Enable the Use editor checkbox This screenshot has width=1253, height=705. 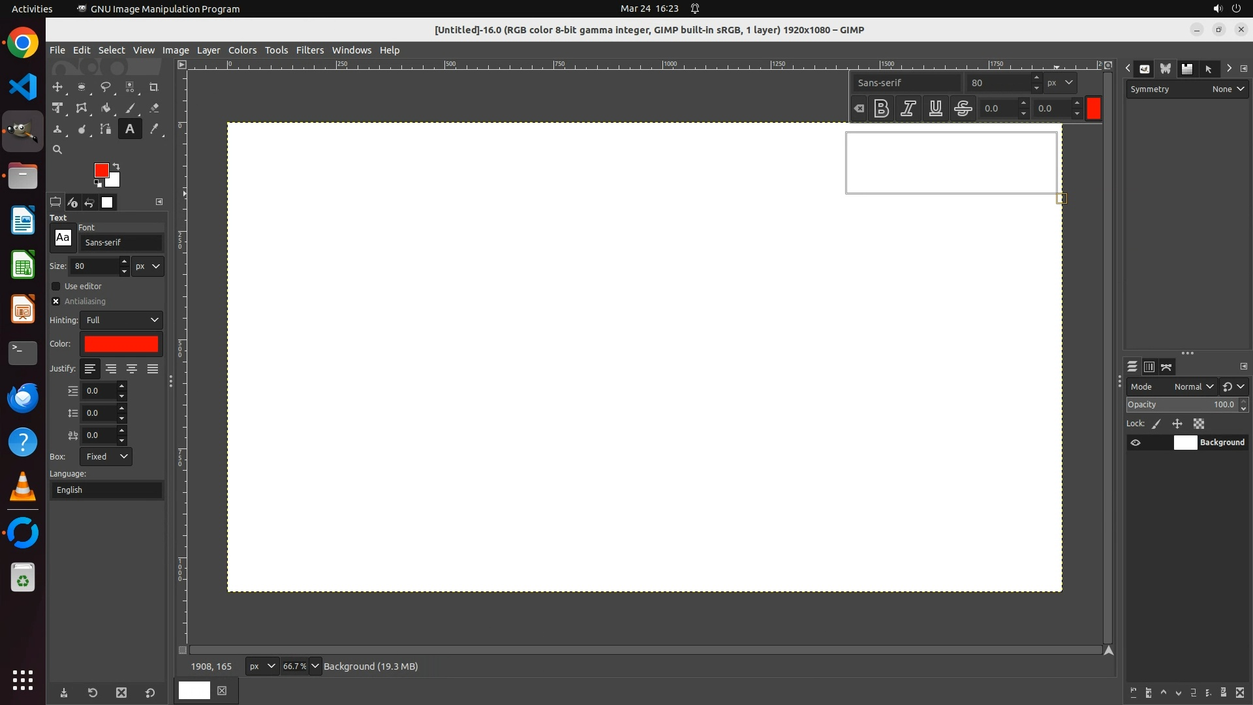click(x=56, y=287)
